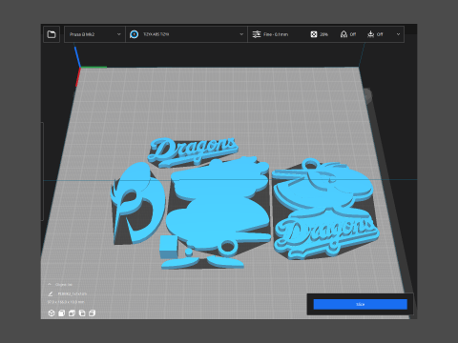Screen dimensions: 458x343
Task: Click the 3D perspective view icon
Action: point(52,313)
